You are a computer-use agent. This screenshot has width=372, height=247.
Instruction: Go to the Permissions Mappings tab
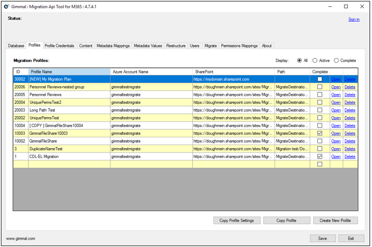pyautogui.click(x=239, y=46)
